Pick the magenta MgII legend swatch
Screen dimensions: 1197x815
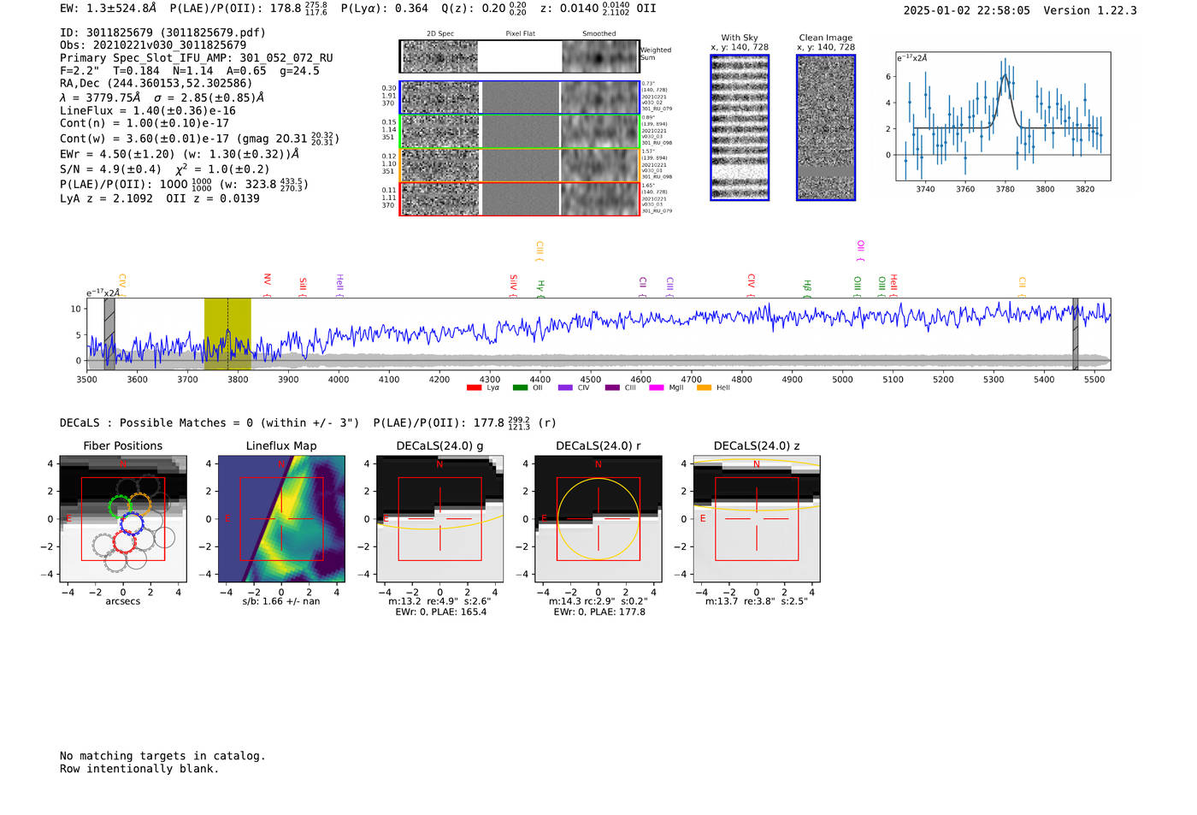tap(657, 388)
